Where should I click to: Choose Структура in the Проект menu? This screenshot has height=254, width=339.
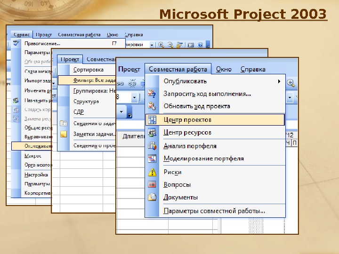86,101
